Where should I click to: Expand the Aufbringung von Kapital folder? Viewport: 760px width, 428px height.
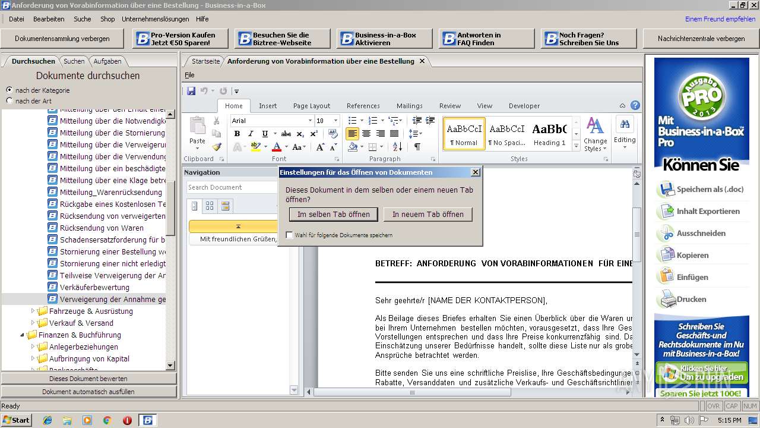pyautogui.click(x=33, y=358)
